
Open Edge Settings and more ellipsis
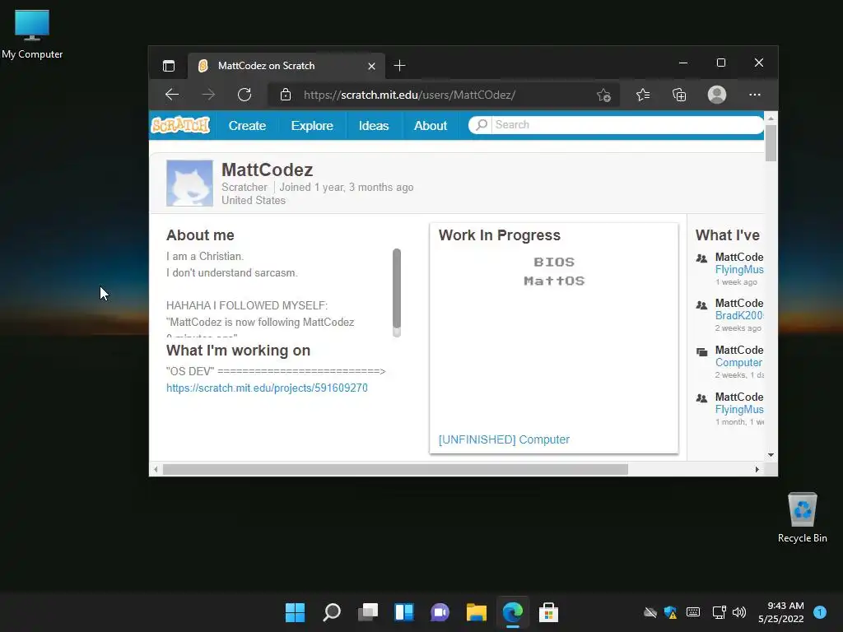(x=755, y=95)
